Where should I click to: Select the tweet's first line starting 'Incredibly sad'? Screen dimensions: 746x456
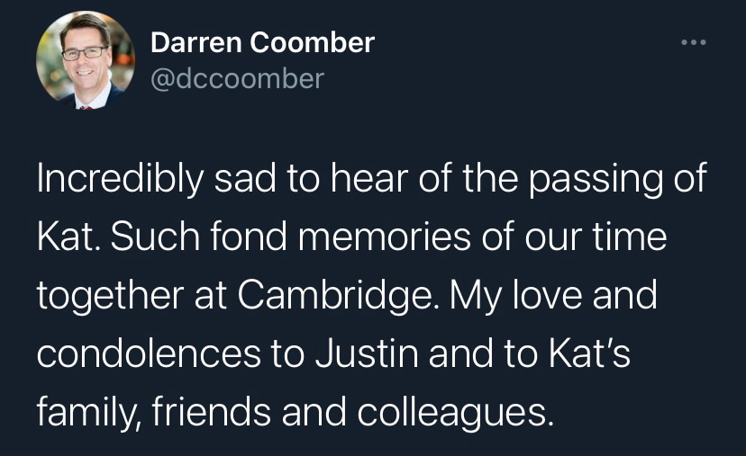370,179
